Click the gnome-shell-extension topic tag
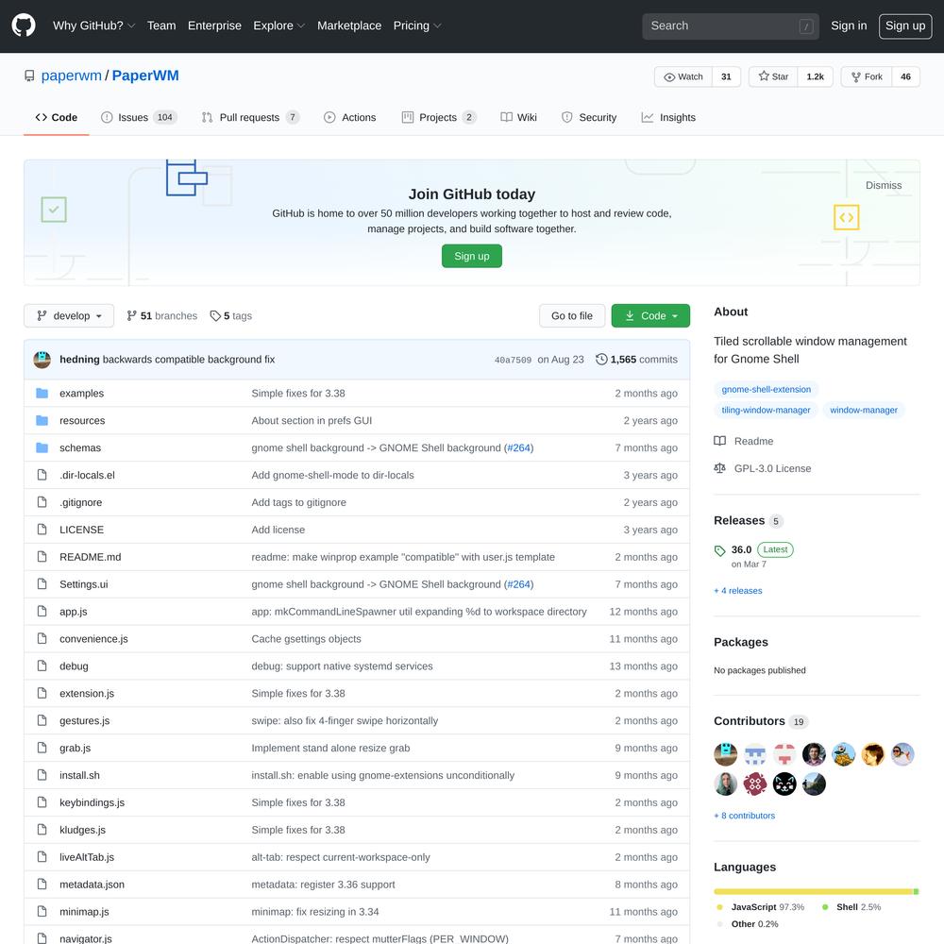Viewport: 944px width, 944px height. 766,390
